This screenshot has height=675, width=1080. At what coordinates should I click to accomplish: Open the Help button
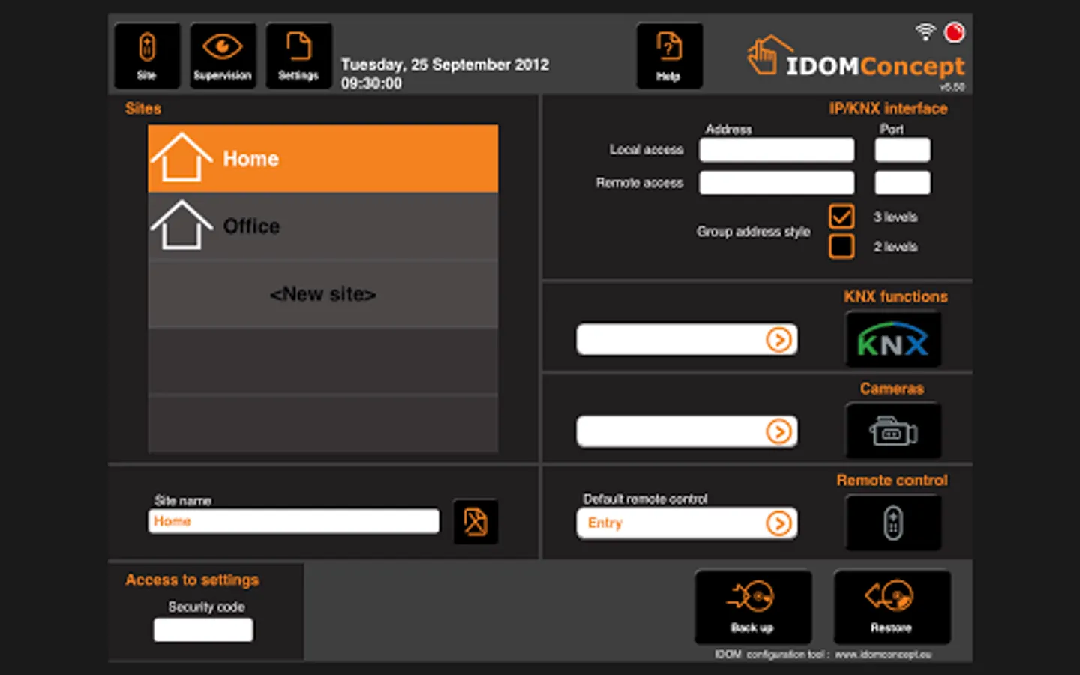point(669,56)
